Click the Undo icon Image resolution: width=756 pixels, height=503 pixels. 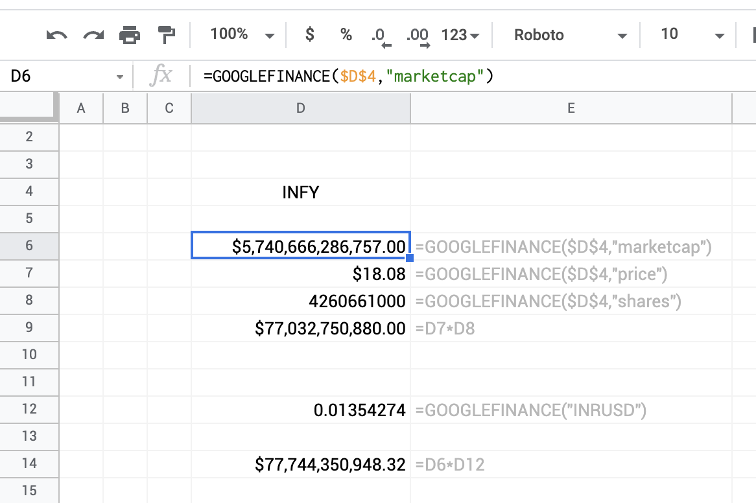(x=56, y=35)
